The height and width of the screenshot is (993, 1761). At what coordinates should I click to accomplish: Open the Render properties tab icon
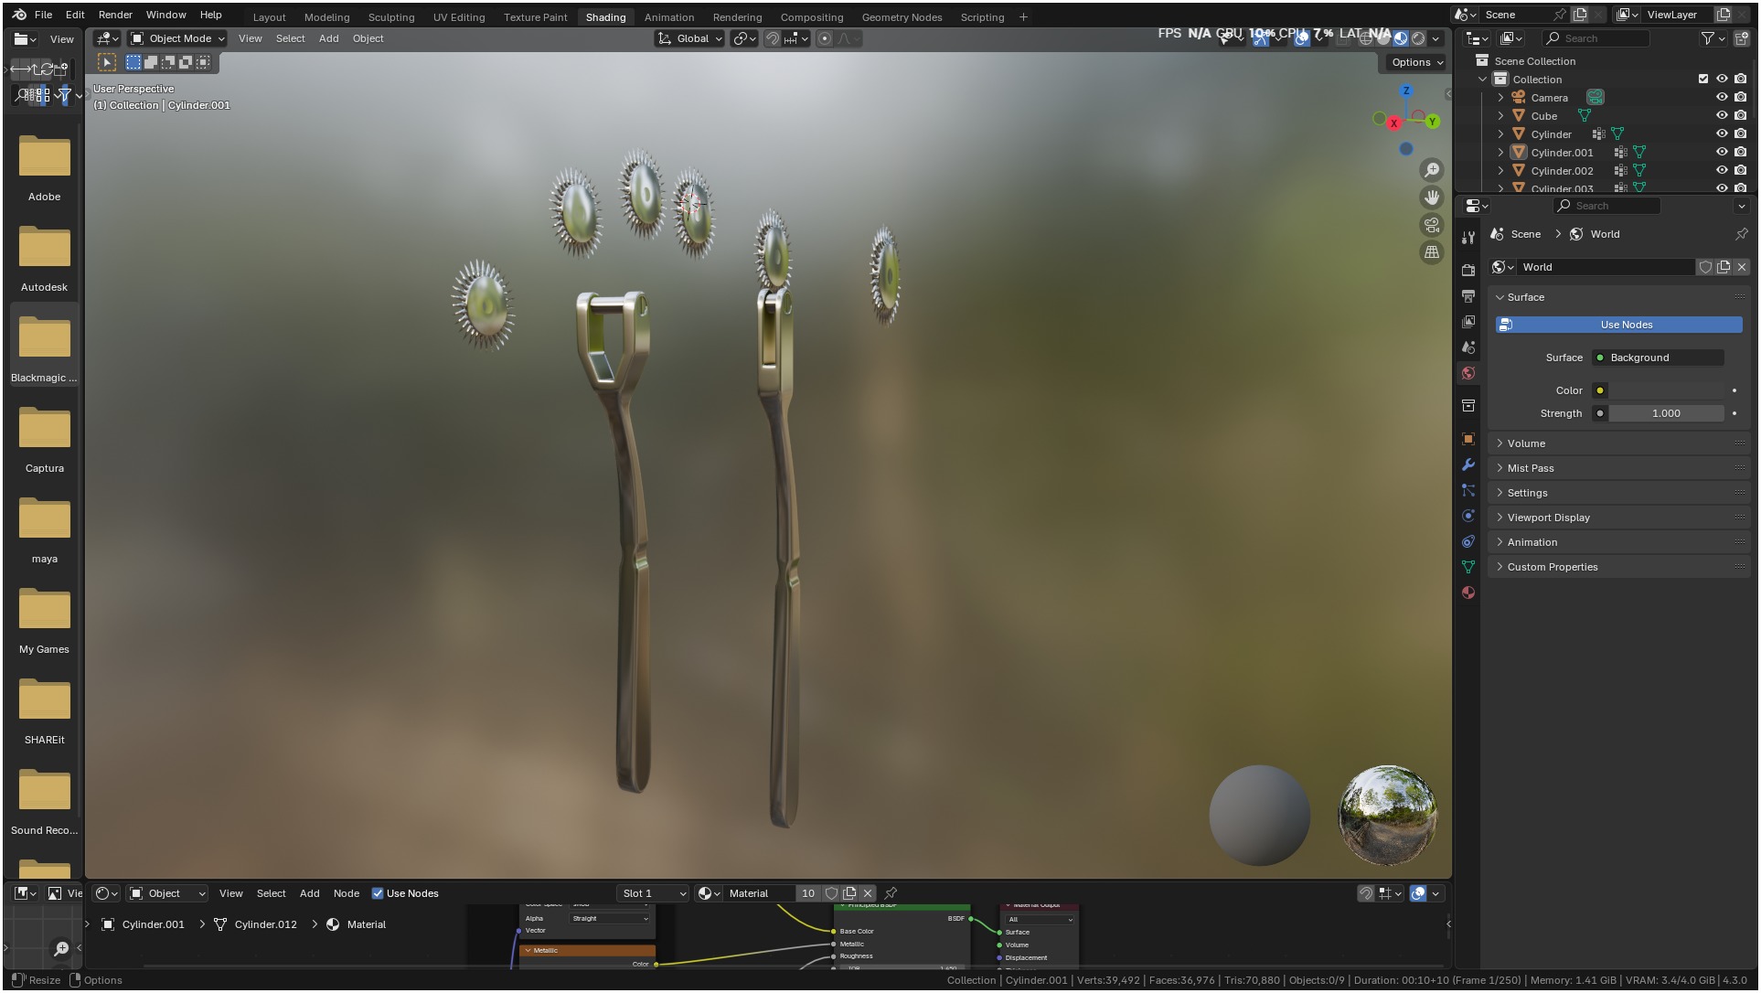click(x=1468, y=270)
